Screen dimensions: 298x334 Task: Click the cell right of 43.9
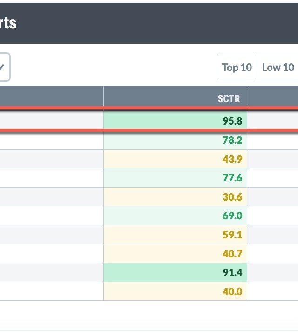[273, 159]
